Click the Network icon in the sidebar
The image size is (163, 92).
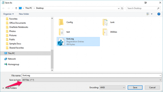coord(6,59)
